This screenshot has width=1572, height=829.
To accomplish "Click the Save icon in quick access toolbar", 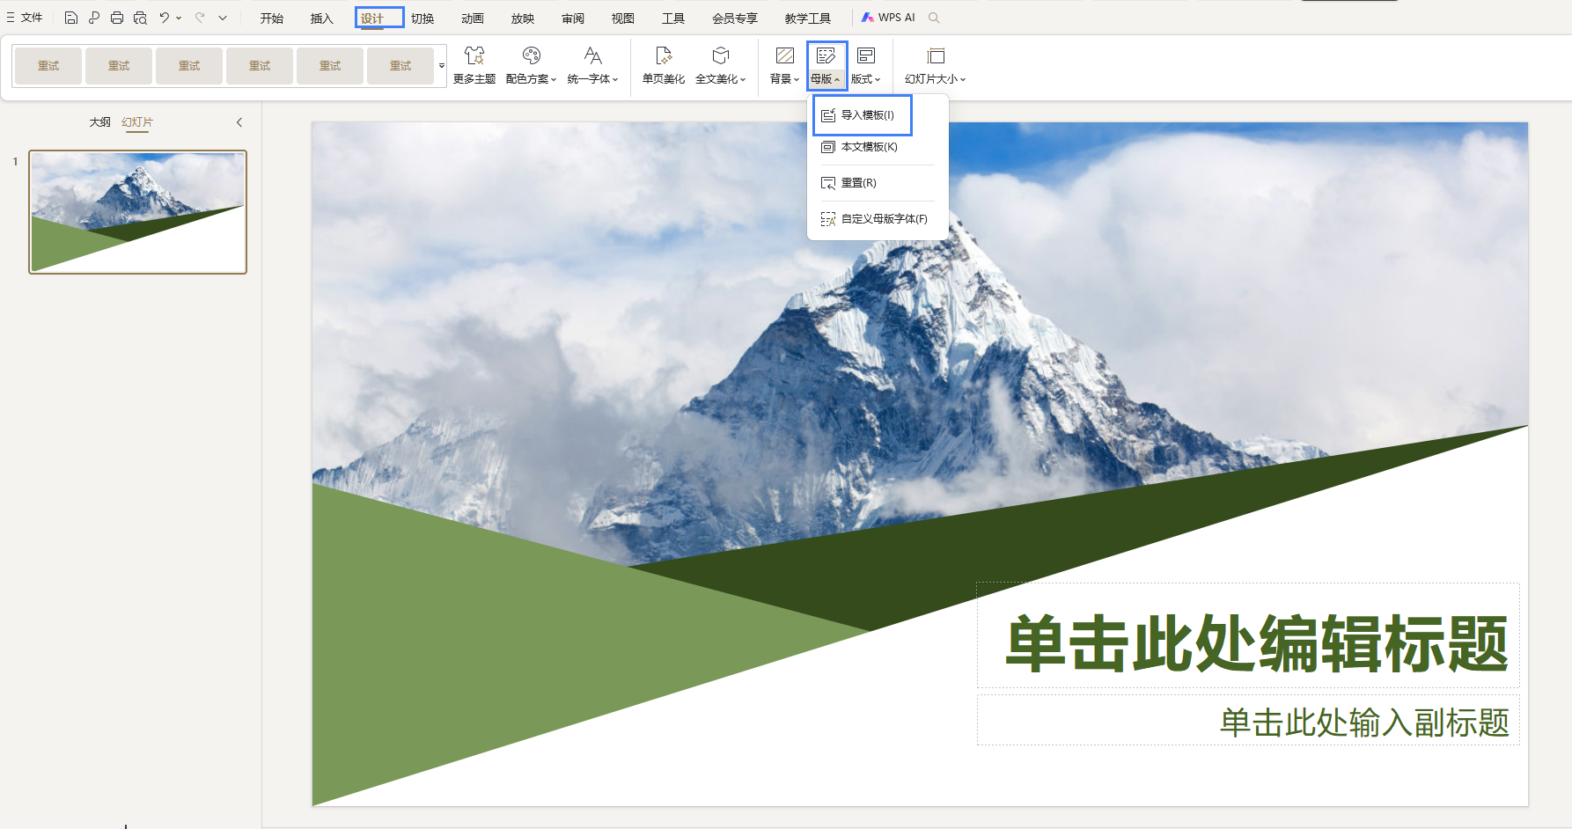I will pos(71,18).
